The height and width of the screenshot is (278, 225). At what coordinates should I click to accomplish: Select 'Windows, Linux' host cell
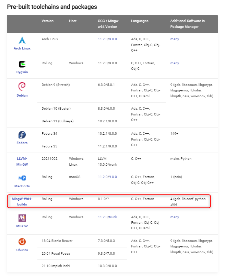76,162
